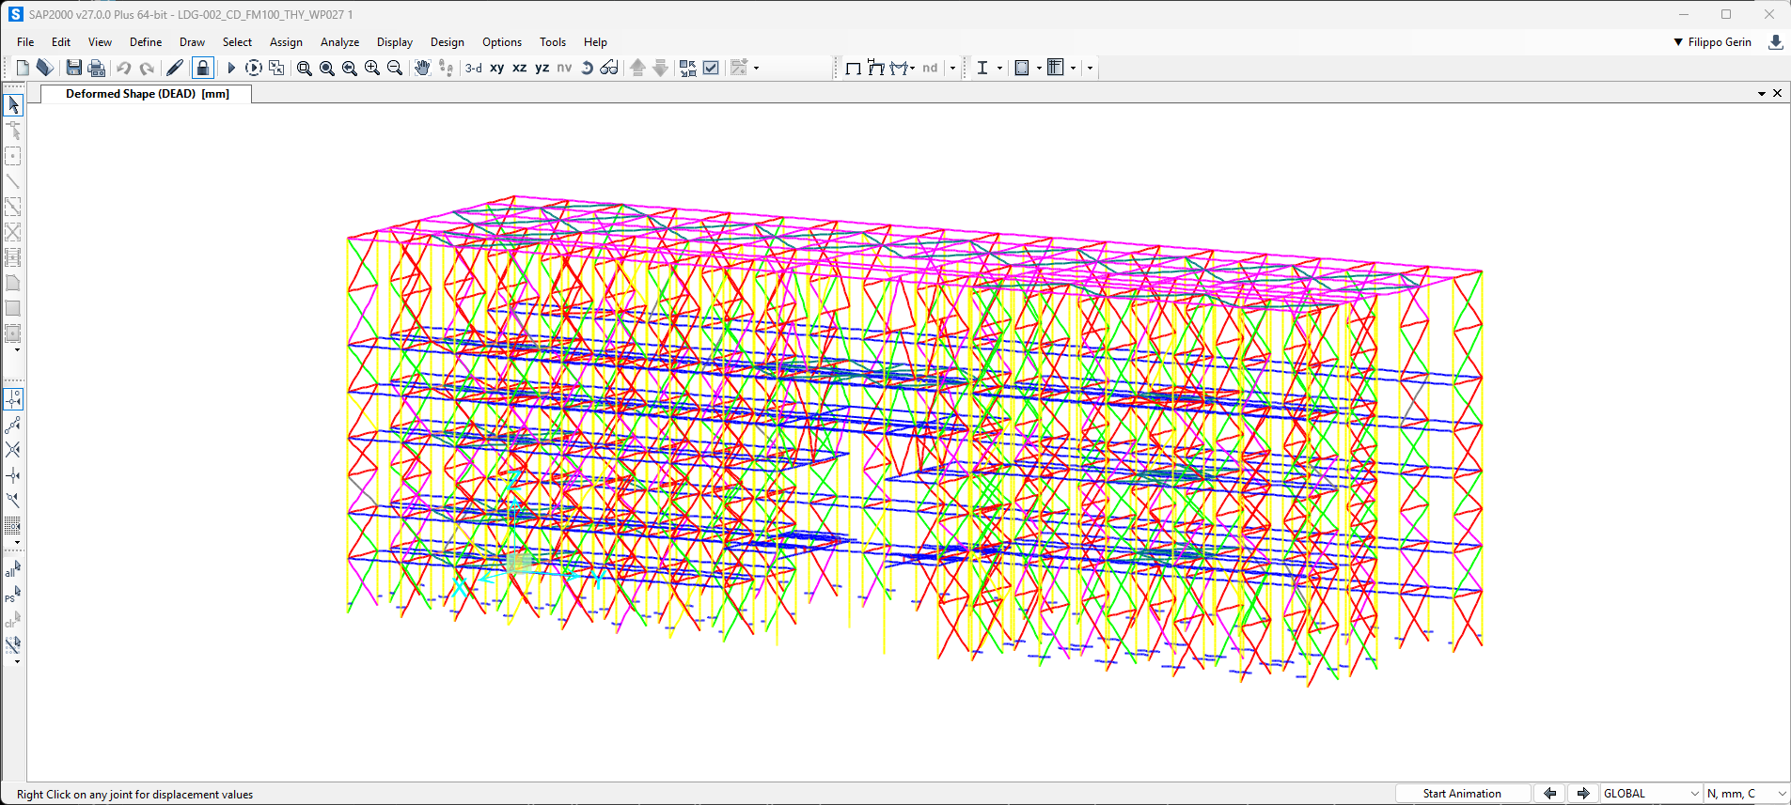Toggle snap to ends and midpoints
1791x805 pixels.
13,425
